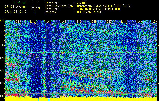Select the 0.7 kHz axis label
This screenshot has height=101, width=159.
(x=2, y=83)
